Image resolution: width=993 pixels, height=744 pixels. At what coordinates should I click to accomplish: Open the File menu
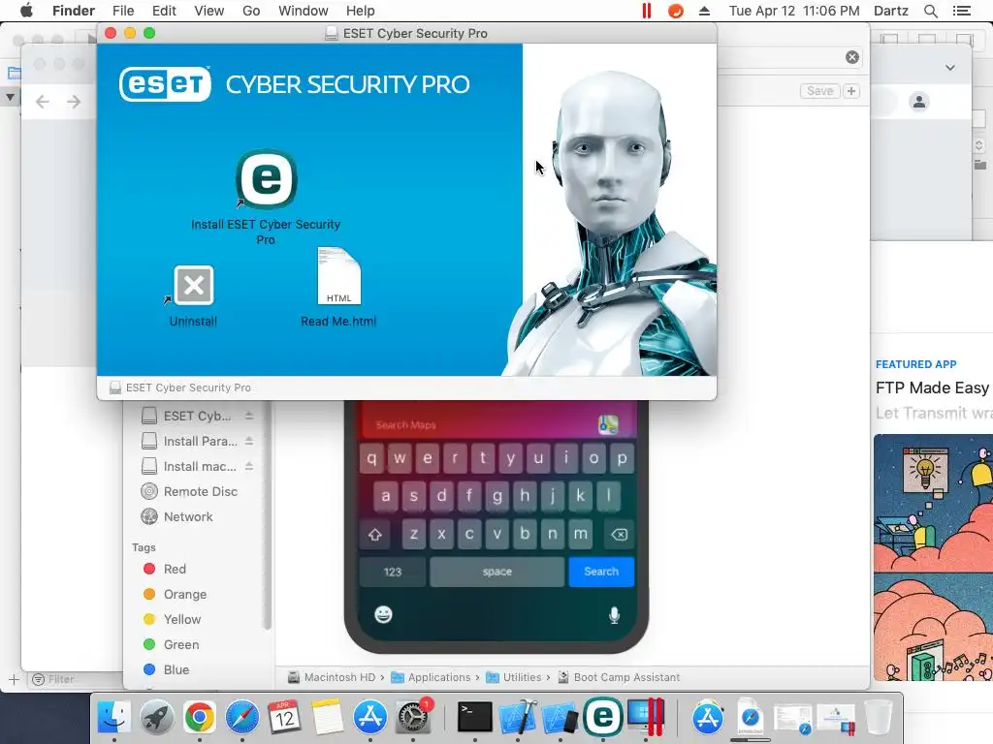[123, 11]
